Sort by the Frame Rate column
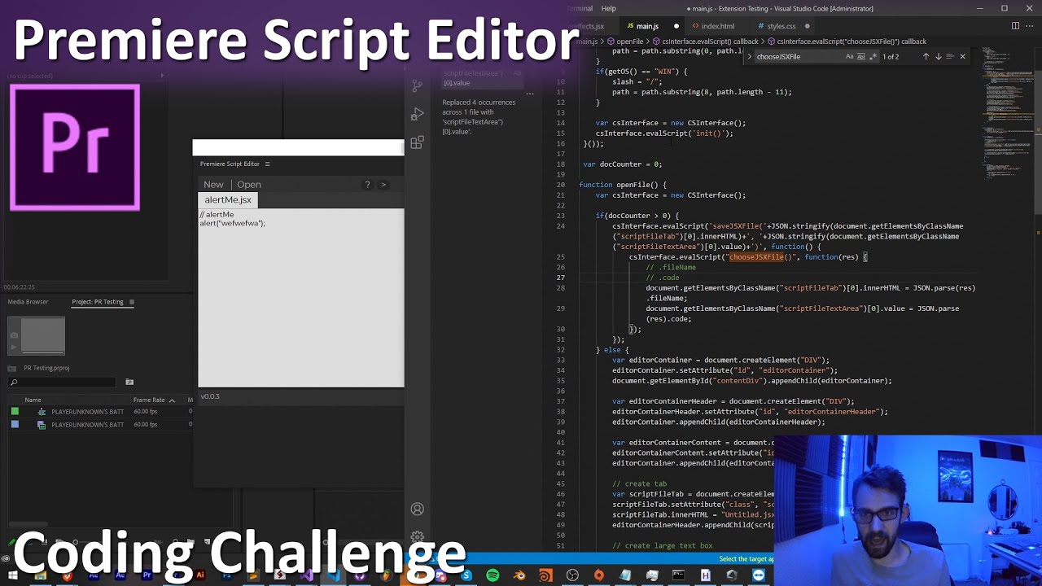The image size is (1042, 586). pyautogui.click(x=149, y=400)
